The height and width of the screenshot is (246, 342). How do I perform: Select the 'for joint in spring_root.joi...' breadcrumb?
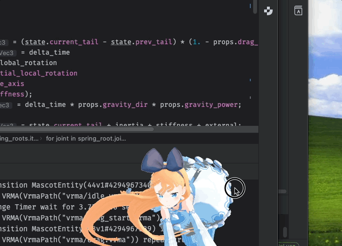[x=86, y=139]
